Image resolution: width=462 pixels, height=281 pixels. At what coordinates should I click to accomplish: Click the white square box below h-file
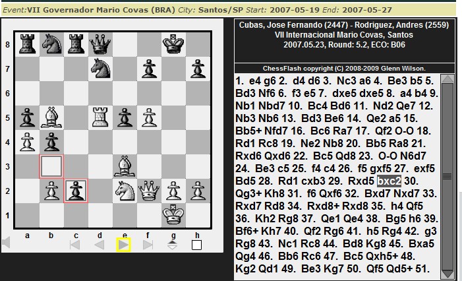click(196, 245)
